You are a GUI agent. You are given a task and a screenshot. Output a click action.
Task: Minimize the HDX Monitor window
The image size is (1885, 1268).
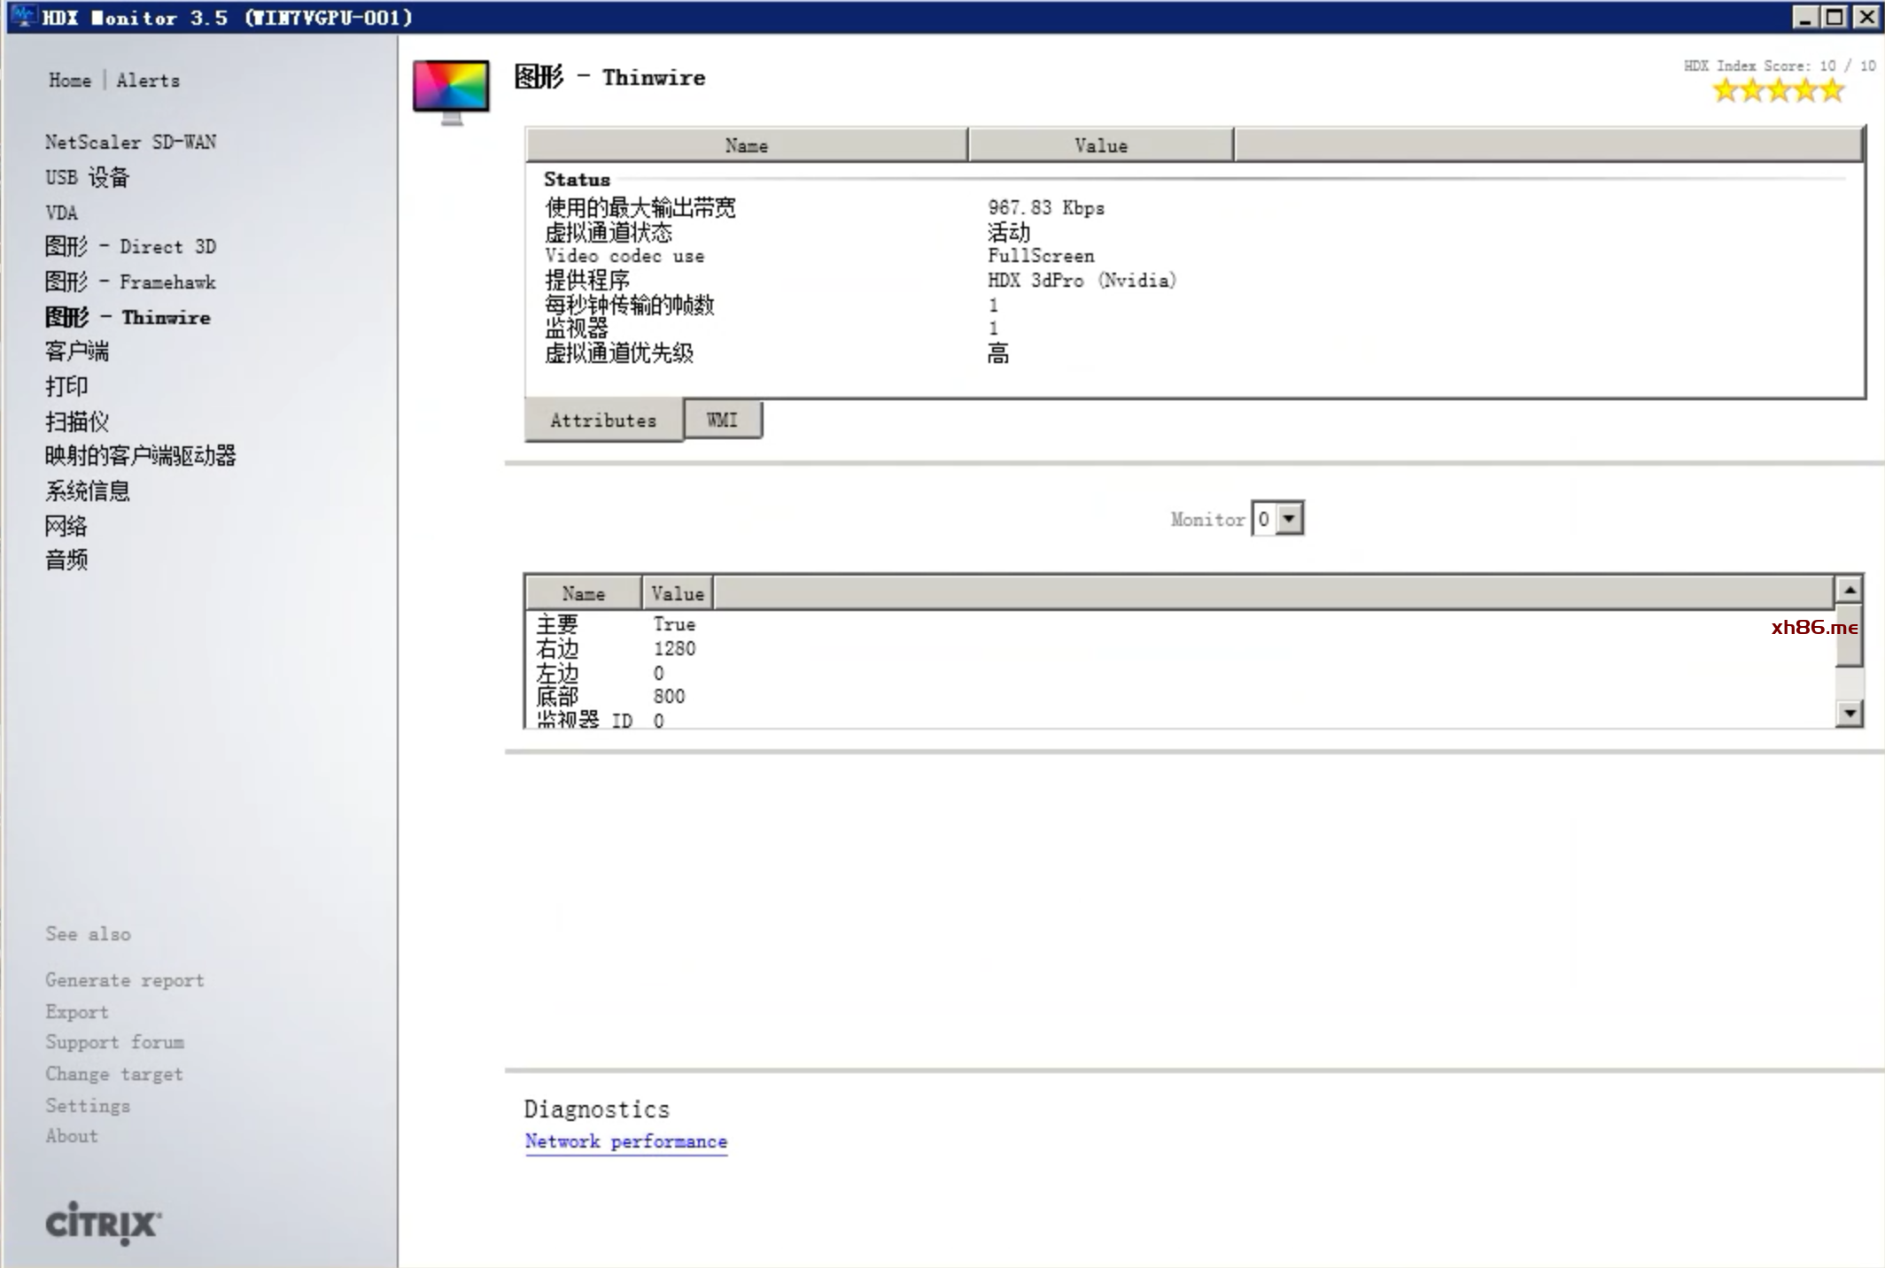[x=1805, y=17]
